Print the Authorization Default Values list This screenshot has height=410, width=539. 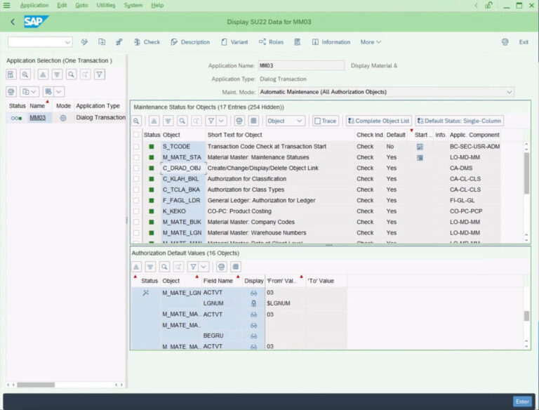[221, 267]
